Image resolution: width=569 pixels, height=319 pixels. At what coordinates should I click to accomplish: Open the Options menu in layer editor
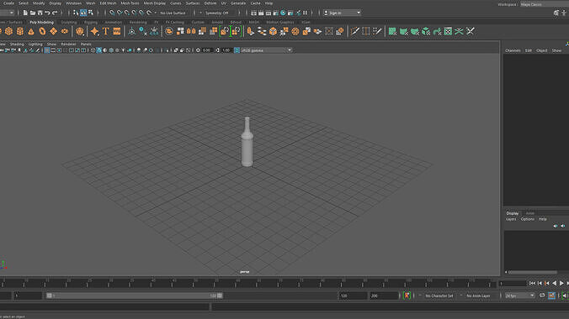tap(527, 219)
